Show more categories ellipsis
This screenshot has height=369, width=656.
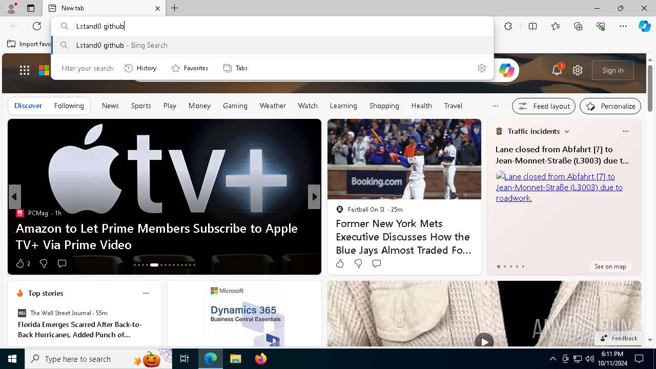pos(495,106)
